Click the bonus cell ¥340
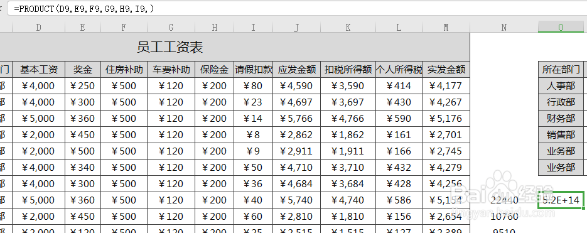Image resolution: width=587 pixels, height=233 pixels. (83, 168)
